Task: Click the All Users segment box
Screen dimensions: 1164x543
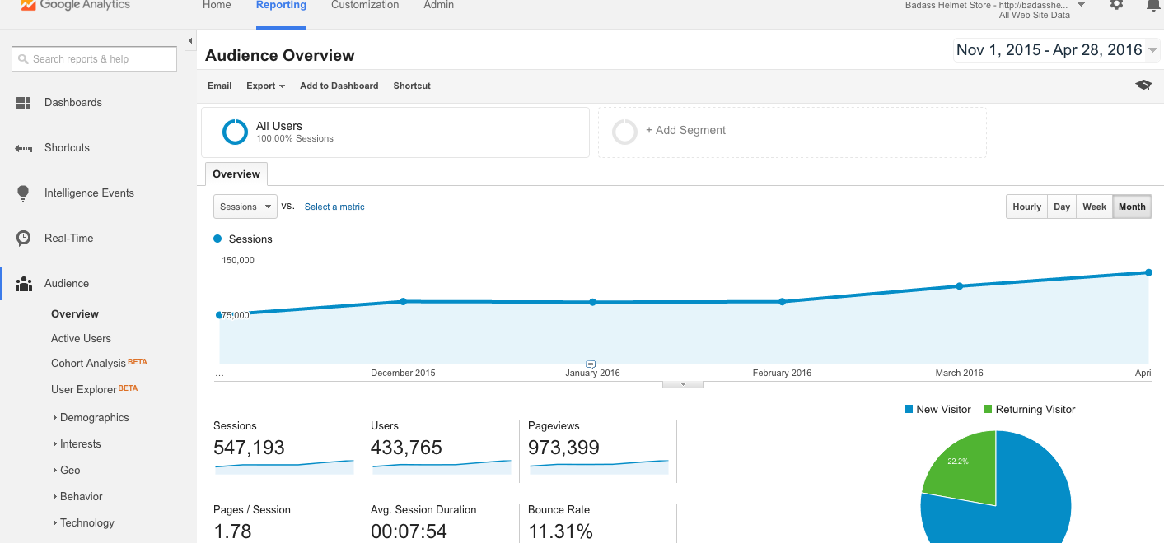Action: pos(395,132)
